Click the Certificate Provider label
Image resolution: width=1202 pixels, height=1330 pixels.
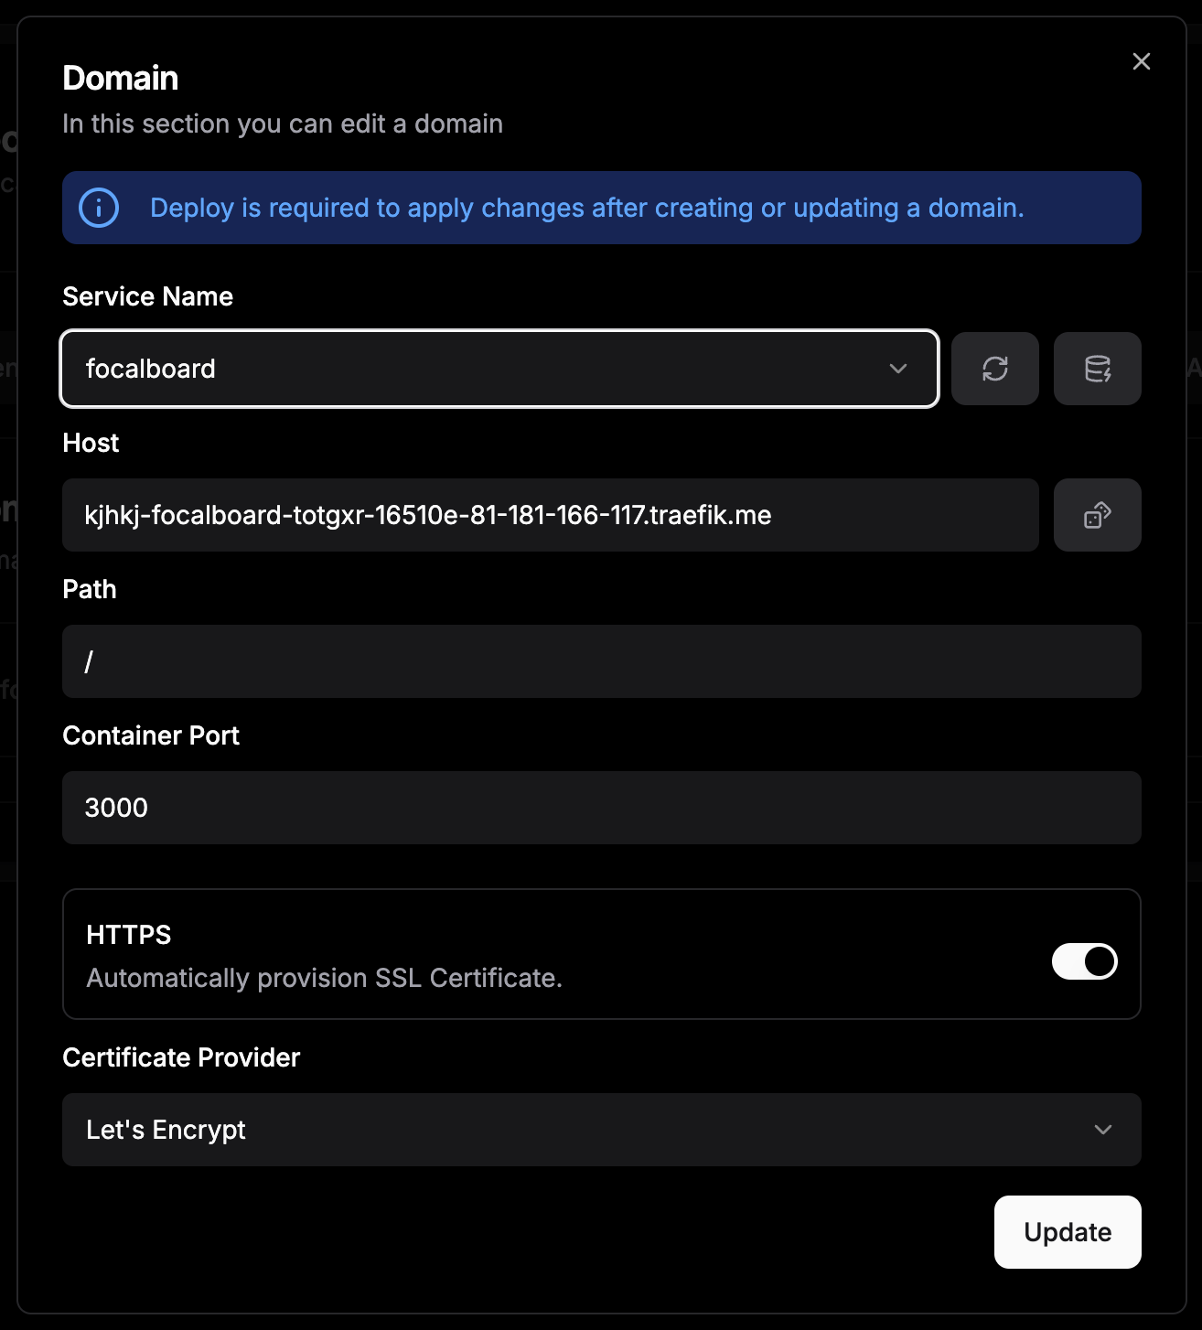(x=181, y=1057)
